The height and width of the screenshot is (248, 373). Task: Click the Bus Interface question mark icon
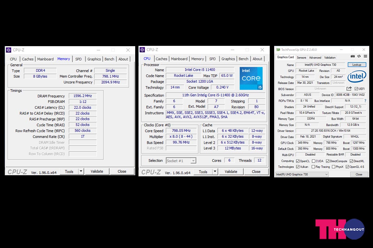coord(365,101)
